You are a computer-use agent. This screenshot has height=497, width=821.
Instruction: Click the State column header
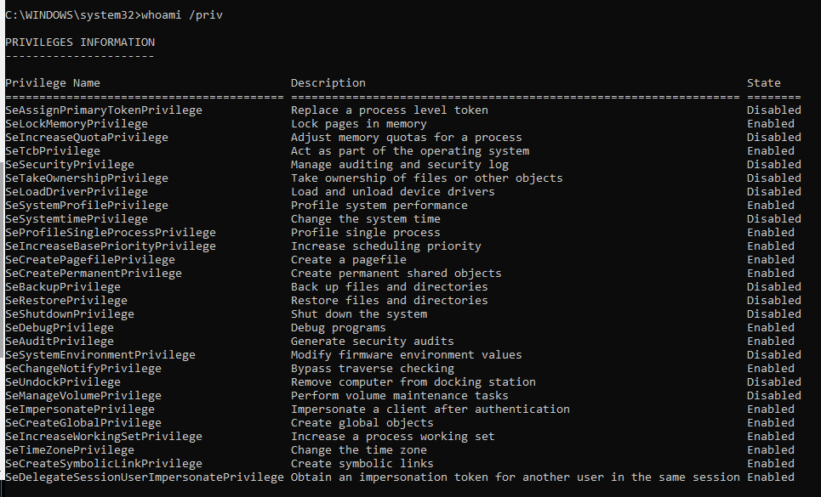coord(764,83)
